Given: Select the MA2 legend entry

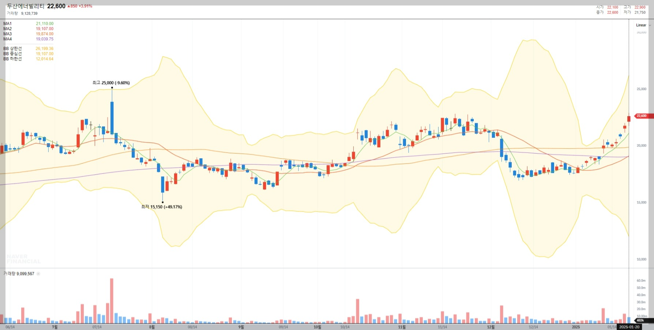Looking at the screenshot, I should coord(28,29).
